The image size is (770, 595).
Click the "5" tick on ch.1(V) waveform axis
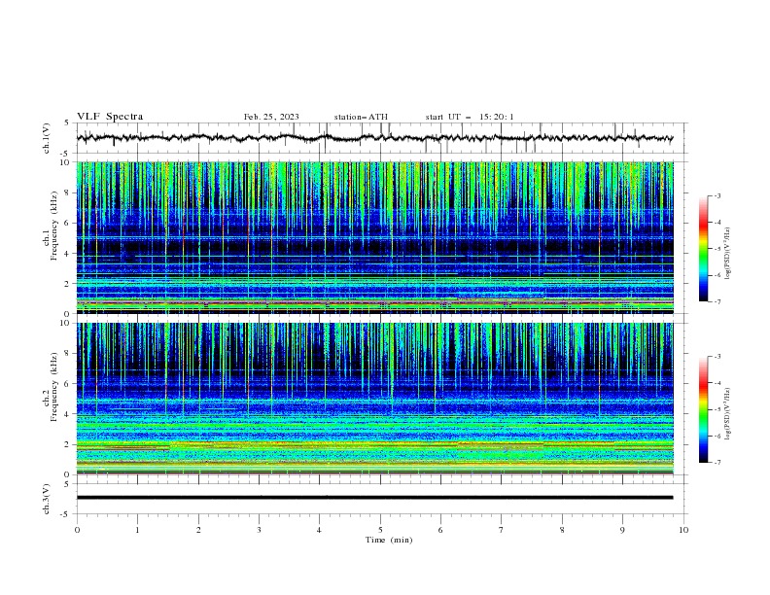[69, 123]
